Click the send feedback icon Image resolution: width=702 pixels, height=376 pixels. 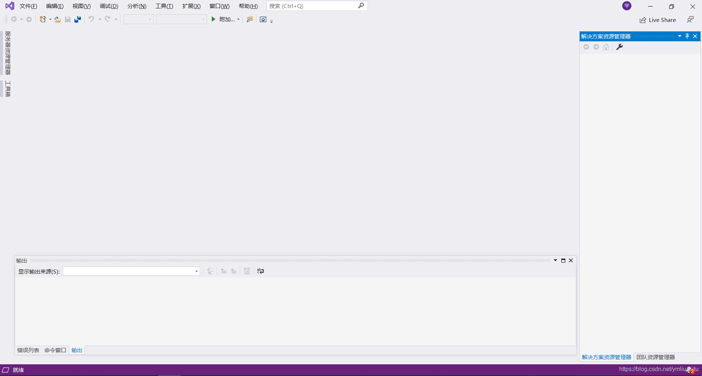[x=690, y=20]
